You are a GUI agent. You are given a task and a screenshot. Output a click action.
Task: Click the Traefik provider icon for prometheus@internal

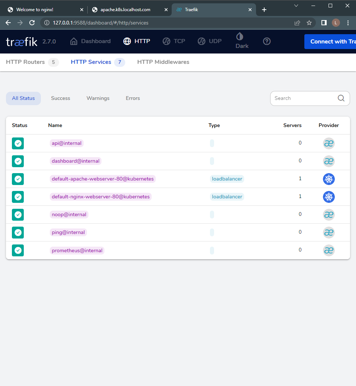click(x=329, y=250)
